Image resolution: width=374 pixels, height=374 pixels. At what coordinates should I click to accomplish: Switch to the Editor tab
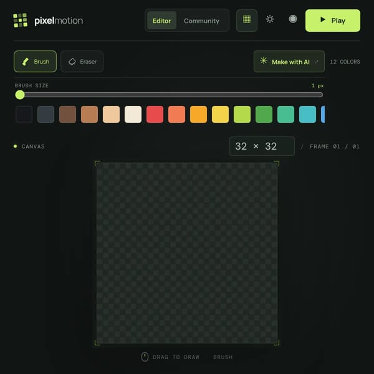[161, 21]
